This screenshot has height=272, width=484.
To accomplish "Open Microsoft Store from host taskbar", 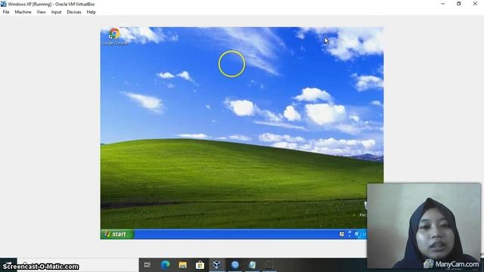I will coord(200,264).
